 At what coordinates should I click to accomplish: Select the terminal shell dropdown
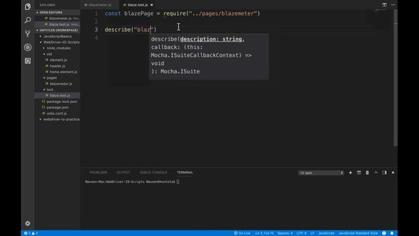pyautogui.click(x=321, y=173)
